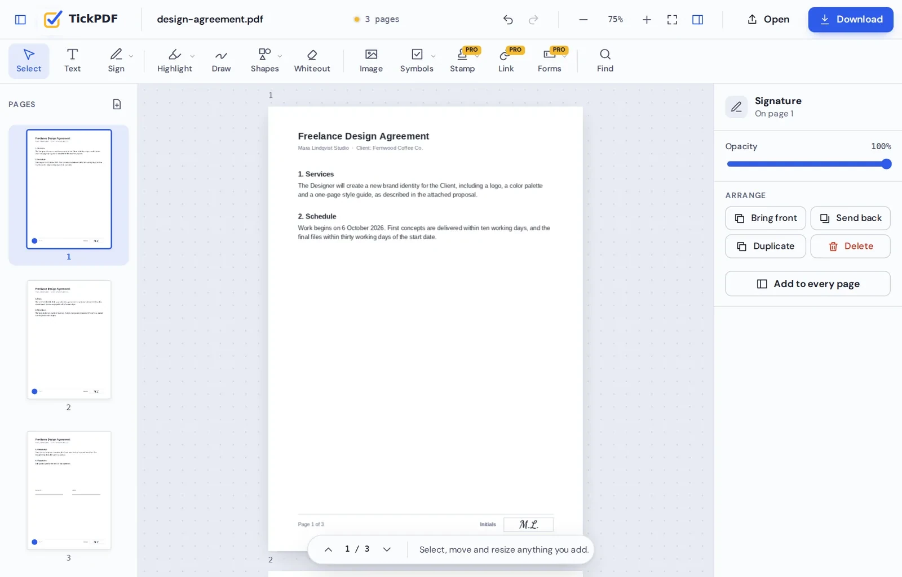Select the Symbols tool
This screenshot has width=902, height=577.
point(417,61)
